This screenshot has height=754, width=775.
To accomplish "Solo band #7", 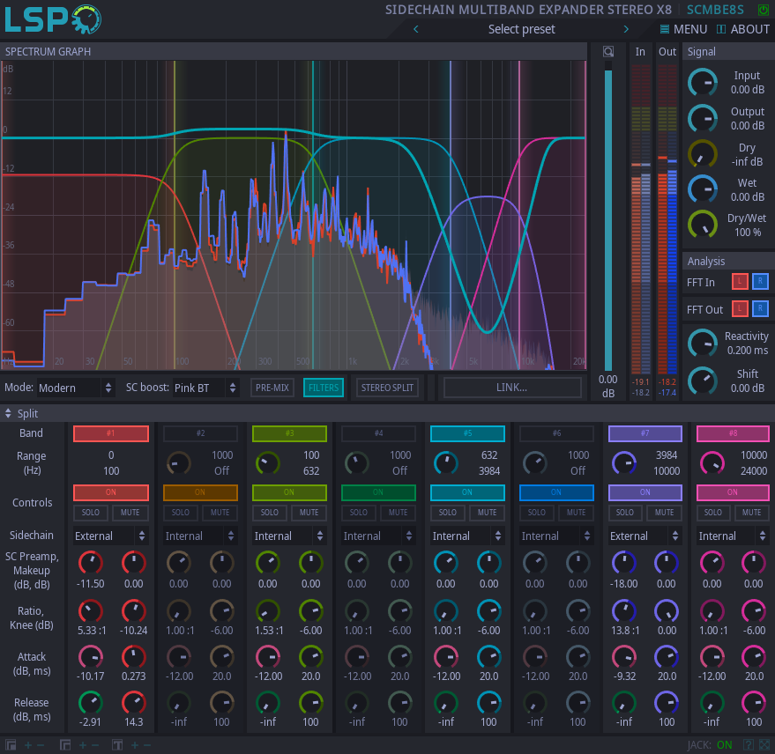I will (624, 513).
